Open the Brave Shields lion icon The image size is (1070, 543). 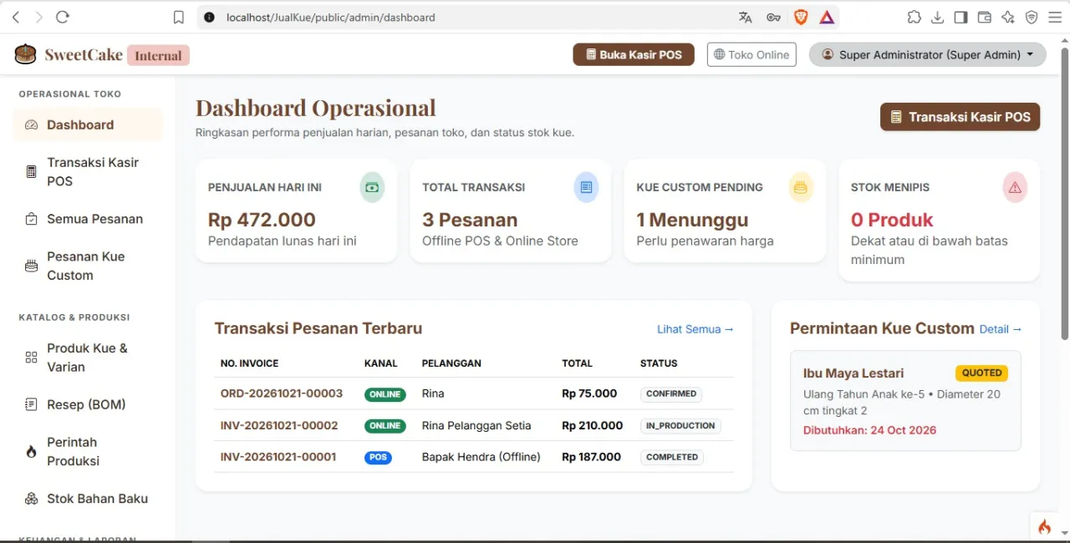(x=800, y=17)
